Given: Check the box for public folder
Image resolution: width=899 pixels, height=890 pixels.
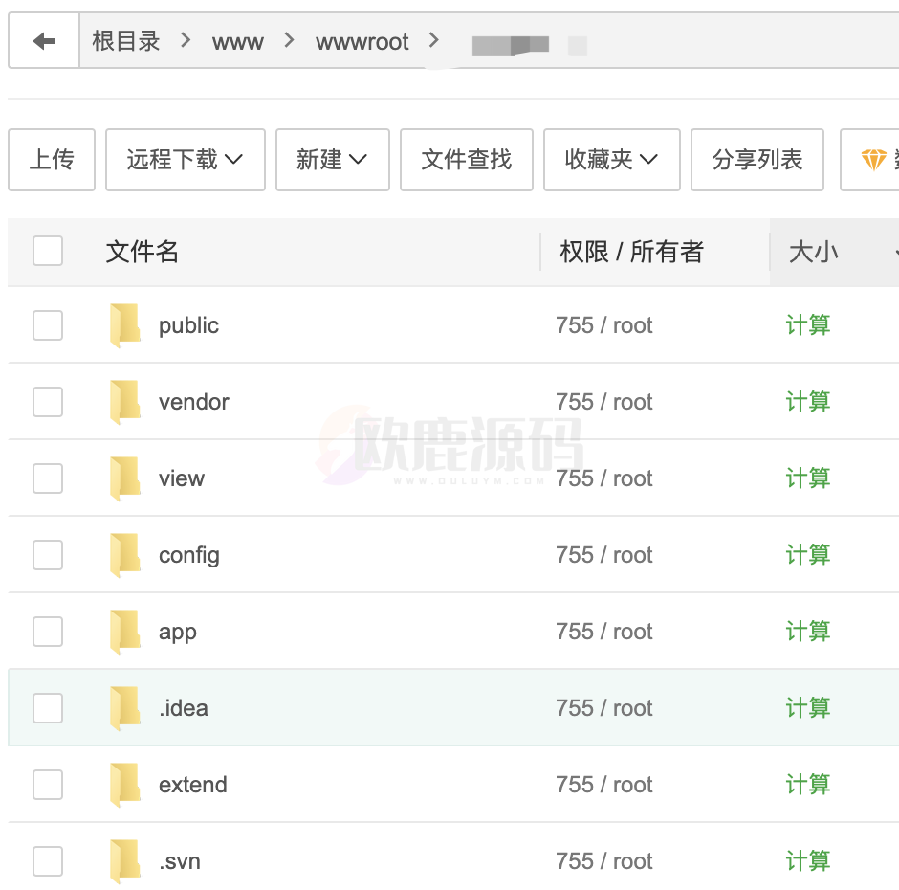Looking at the screenshot, I should point(48,325).
